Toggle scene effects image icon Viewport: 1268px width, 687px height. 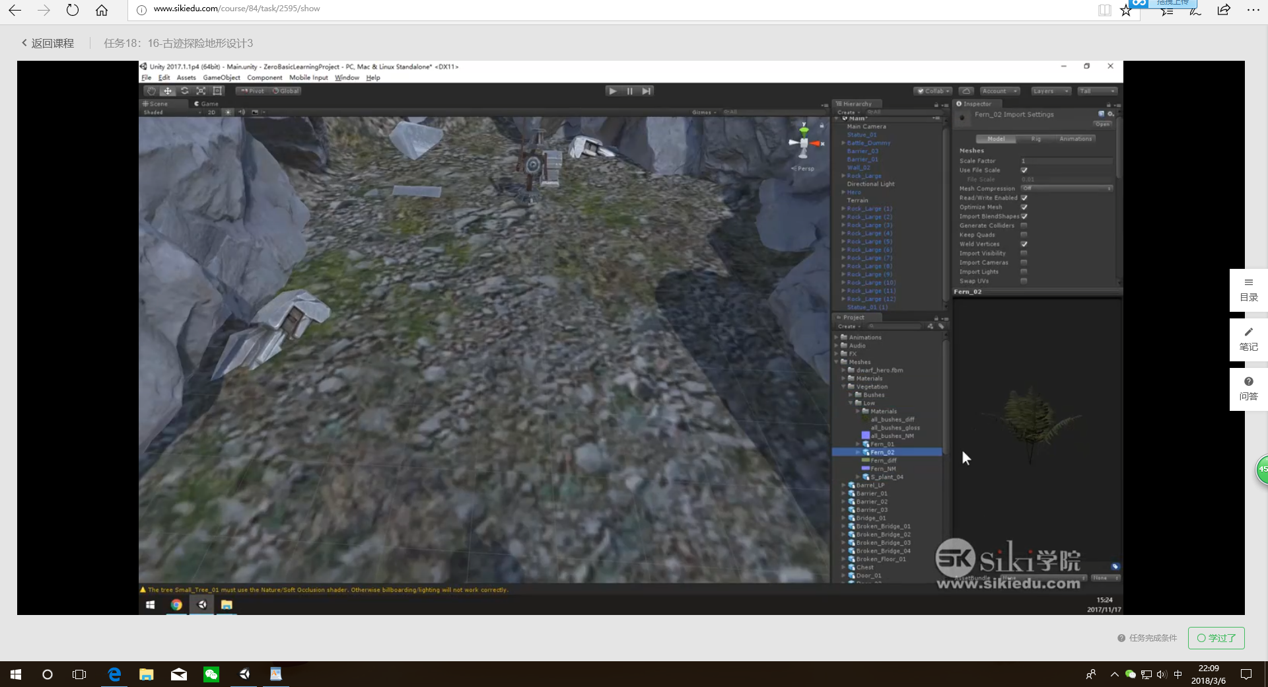(255, 112)
